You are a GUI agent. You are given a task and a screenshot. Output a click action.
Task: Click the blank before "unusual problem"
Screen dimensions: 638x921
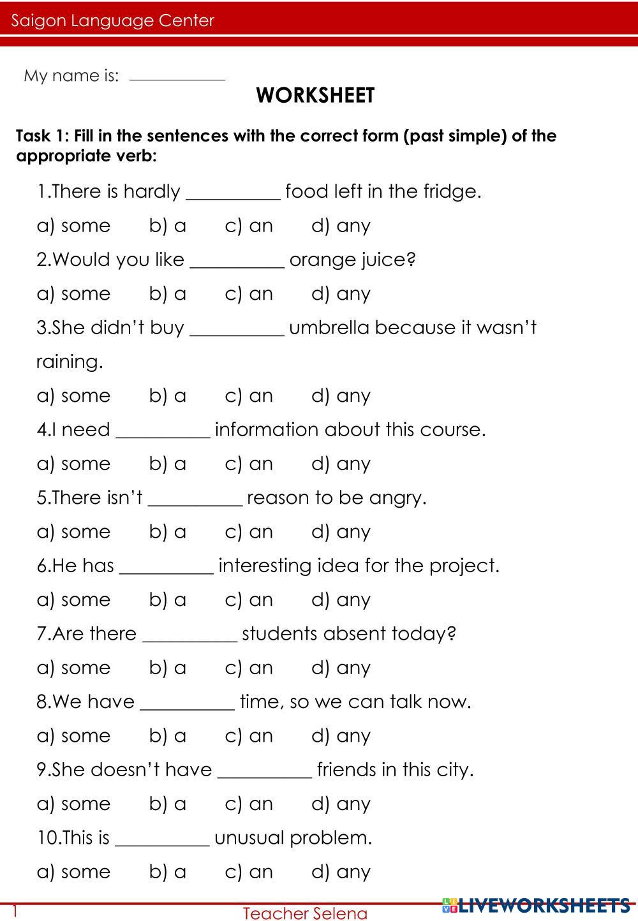162,838
